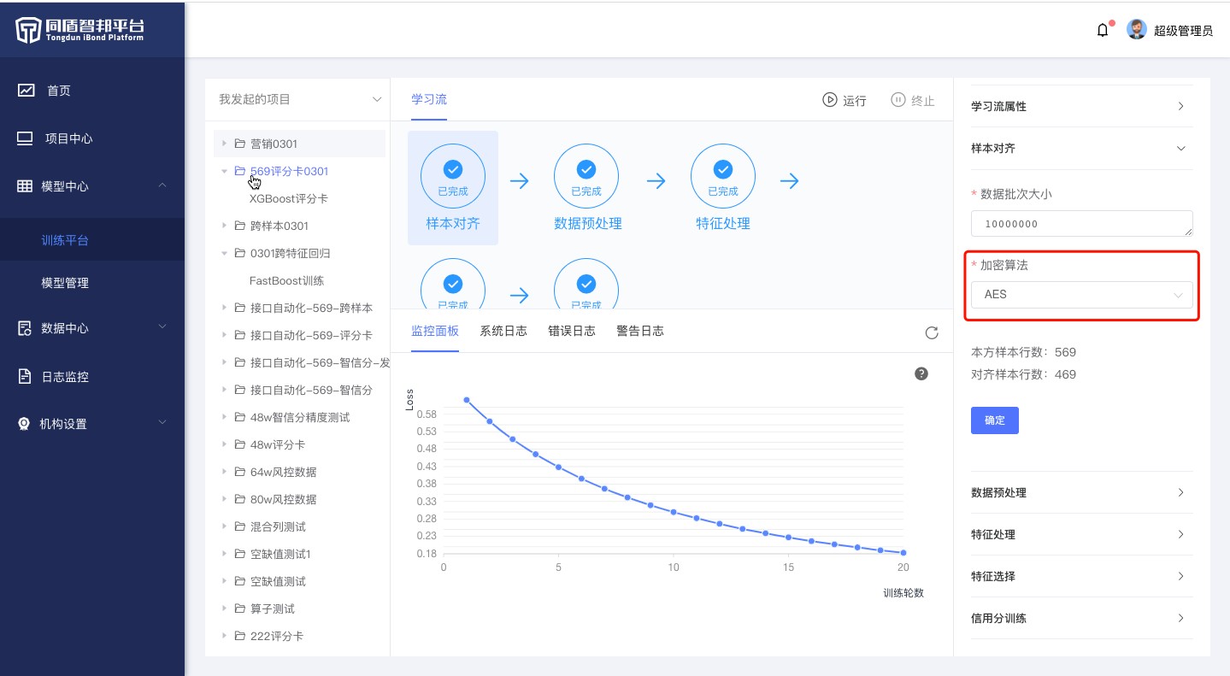Click the help question mark icon above chart
The width and height of the screenshot is (1230, 676).
921,373
